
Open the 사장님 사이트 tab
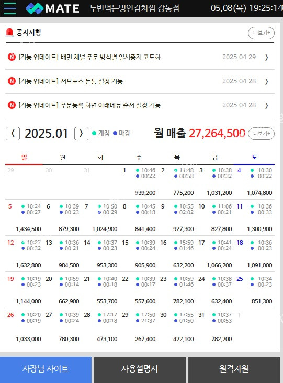tap(46, 369)
